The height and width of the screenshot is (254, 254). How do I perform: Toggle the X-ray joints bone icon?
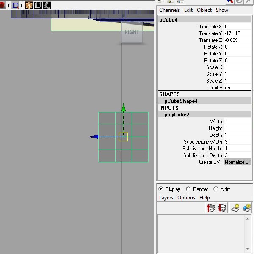[47, 6]
